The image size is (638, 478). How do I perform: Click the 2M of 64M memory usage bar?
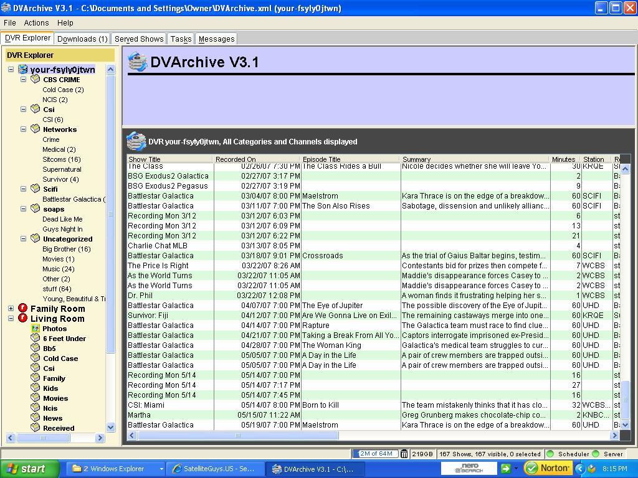375,454
